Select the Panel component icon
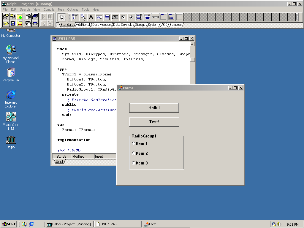This screenshot has height=228, width=304. pos(180,17)
